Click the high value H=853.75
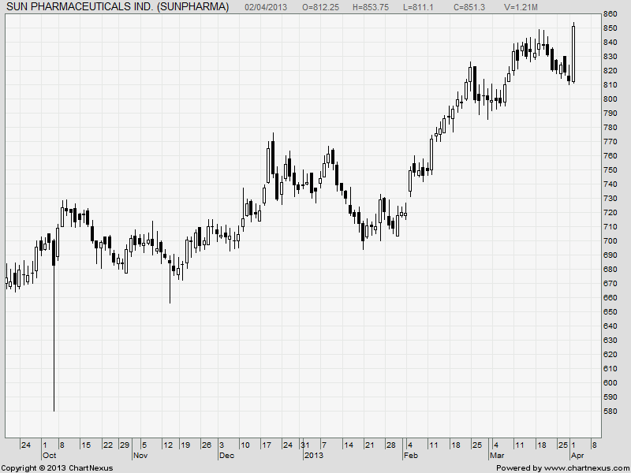Image resolution: width=631 pixels, height=473 pixels. point(370,7)
